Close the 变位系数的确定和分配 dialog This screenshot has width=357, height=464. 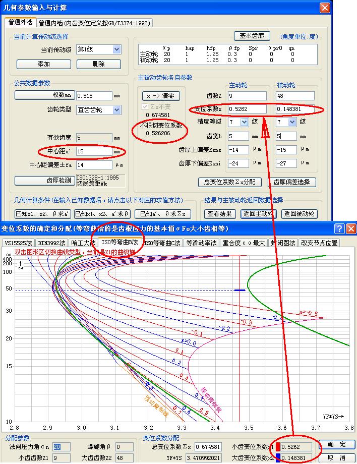coord(351,228)
